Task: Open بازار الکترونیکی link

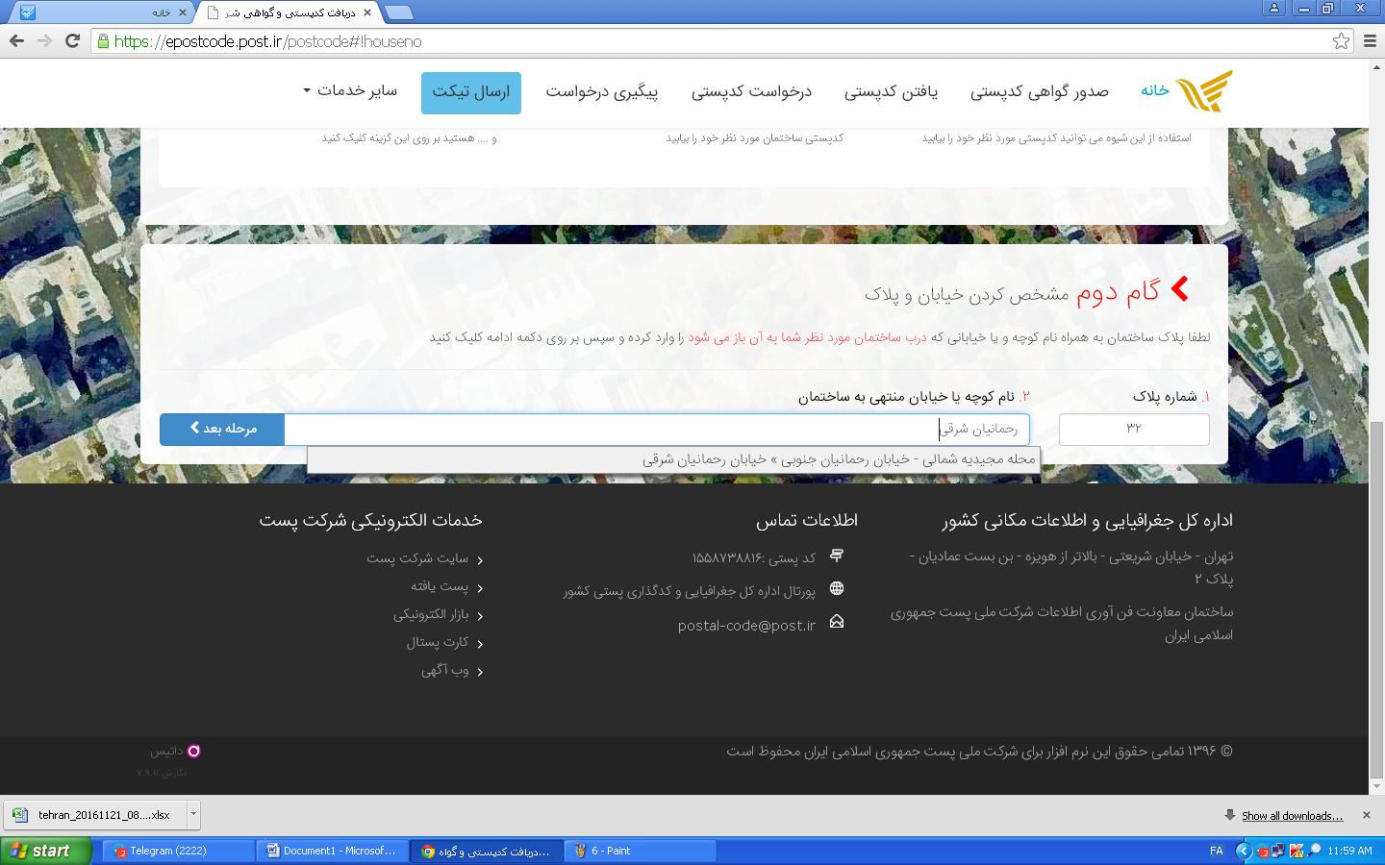Action: pos(431,614)
